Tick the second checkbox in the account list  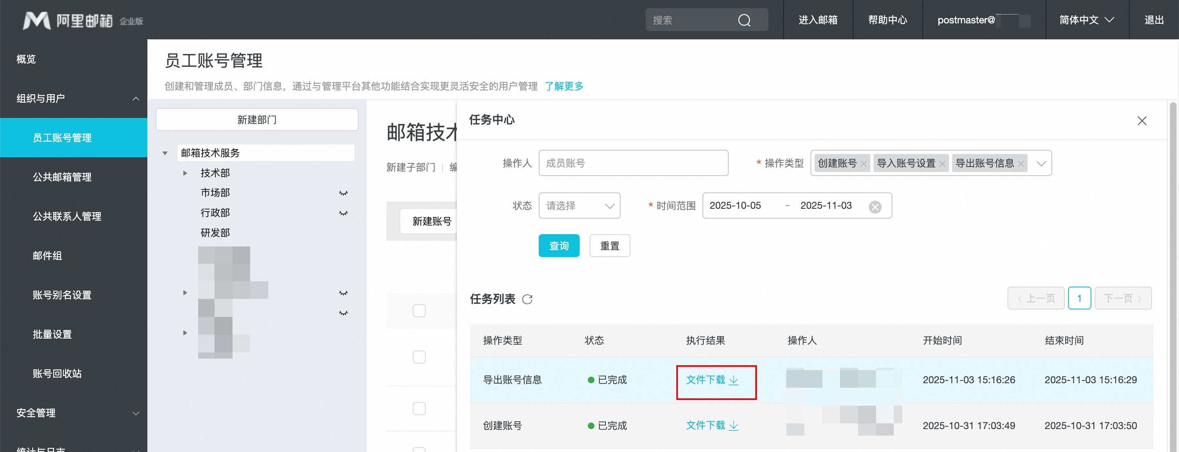419,357
